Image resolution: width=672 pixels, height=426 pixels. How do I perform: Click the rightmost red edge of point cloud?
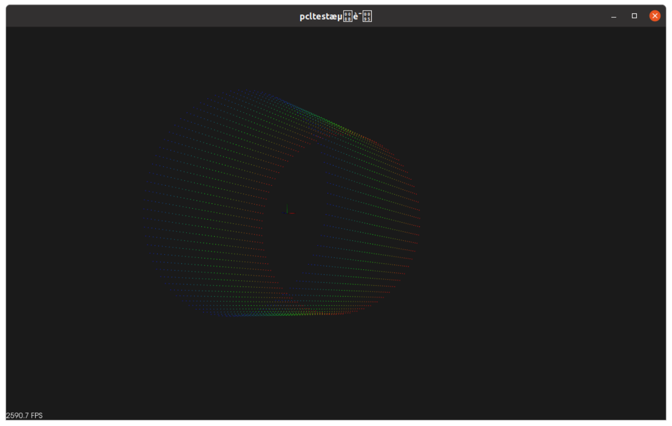(419, 218)
